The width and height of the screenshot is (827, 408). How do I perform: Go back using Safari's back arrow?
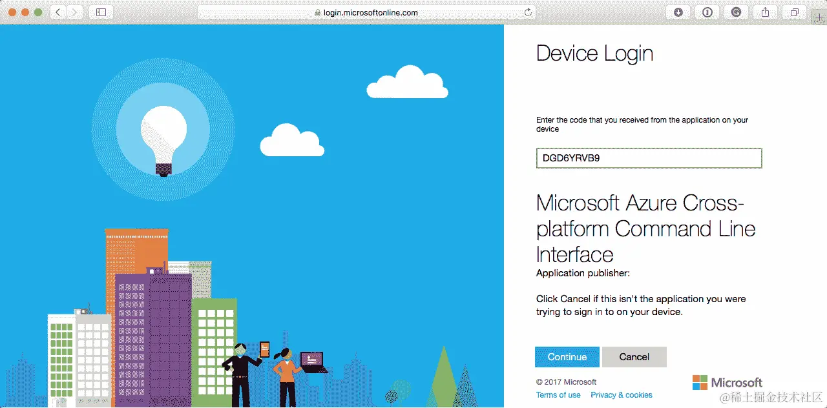[x=58, y=12]
